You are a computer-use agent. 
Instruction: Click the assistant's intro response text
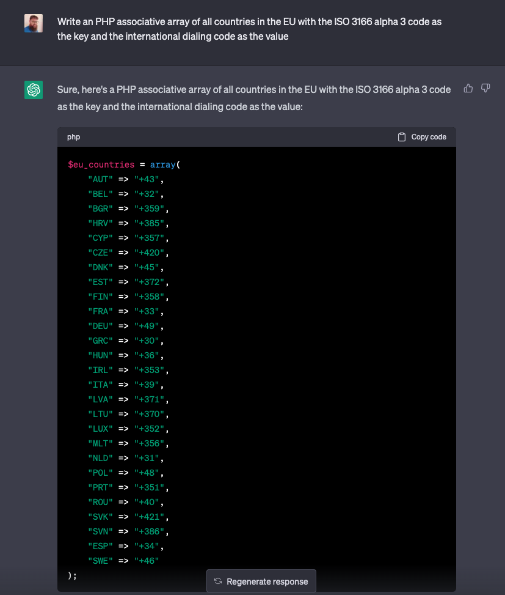tap(254, 98)
